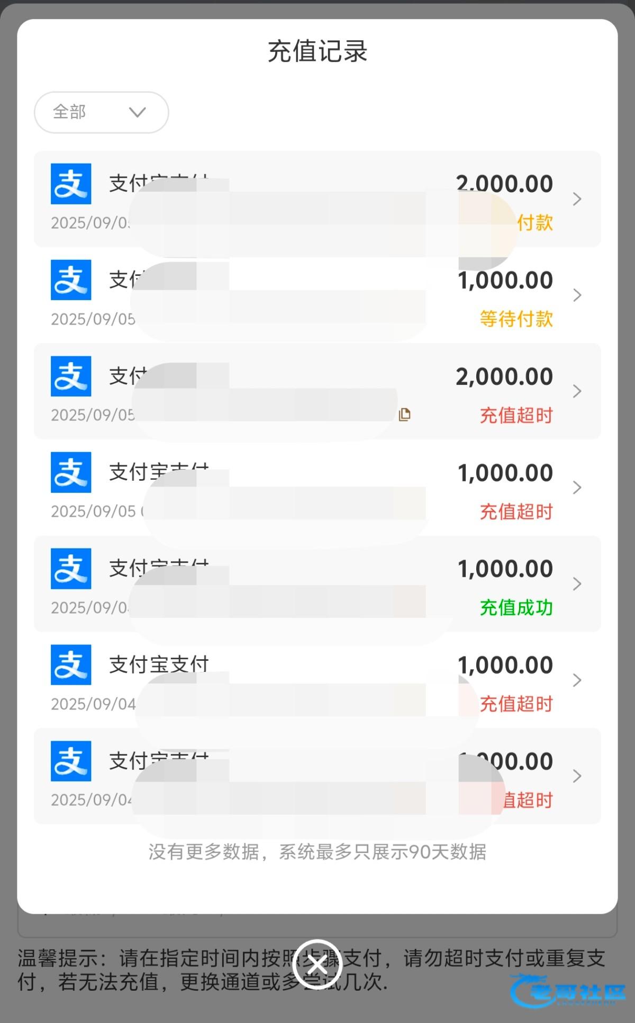Copy the order number in the 2,000.00 充值超时 row
The image size is (635, 1023).
(405, 415)
